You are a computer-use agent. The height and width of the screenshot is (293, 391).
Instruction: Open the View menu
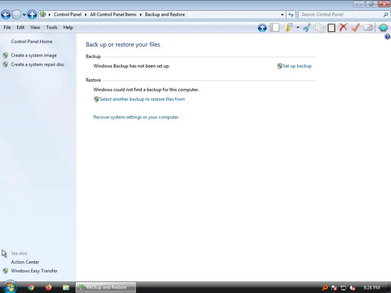[35, 27]
